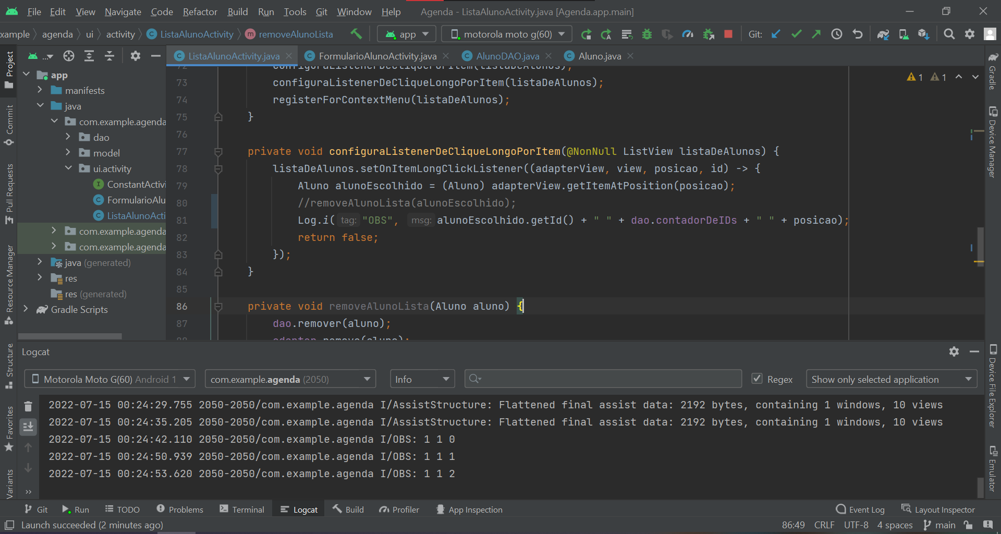
Task: Click Attach Debugger to Android Process icon
Action: coord(708,34)
